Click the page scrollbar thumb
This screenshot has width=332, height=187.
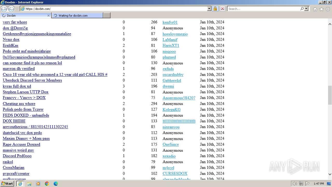[330, 95]
